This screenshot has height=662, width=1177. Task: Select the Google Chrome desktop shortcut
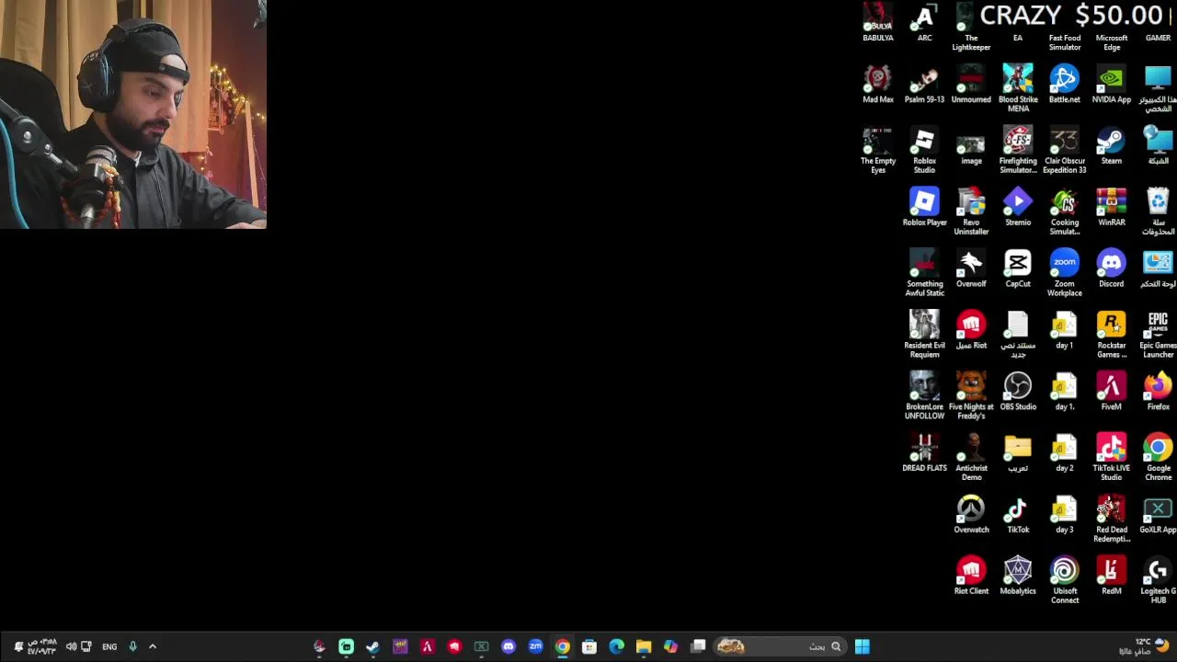[1158, 458]
